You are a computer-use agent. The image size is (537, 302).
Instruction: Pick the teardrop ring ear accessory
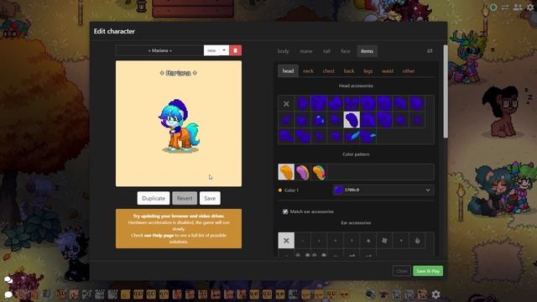pyautogui.click(x=418, y=241)
